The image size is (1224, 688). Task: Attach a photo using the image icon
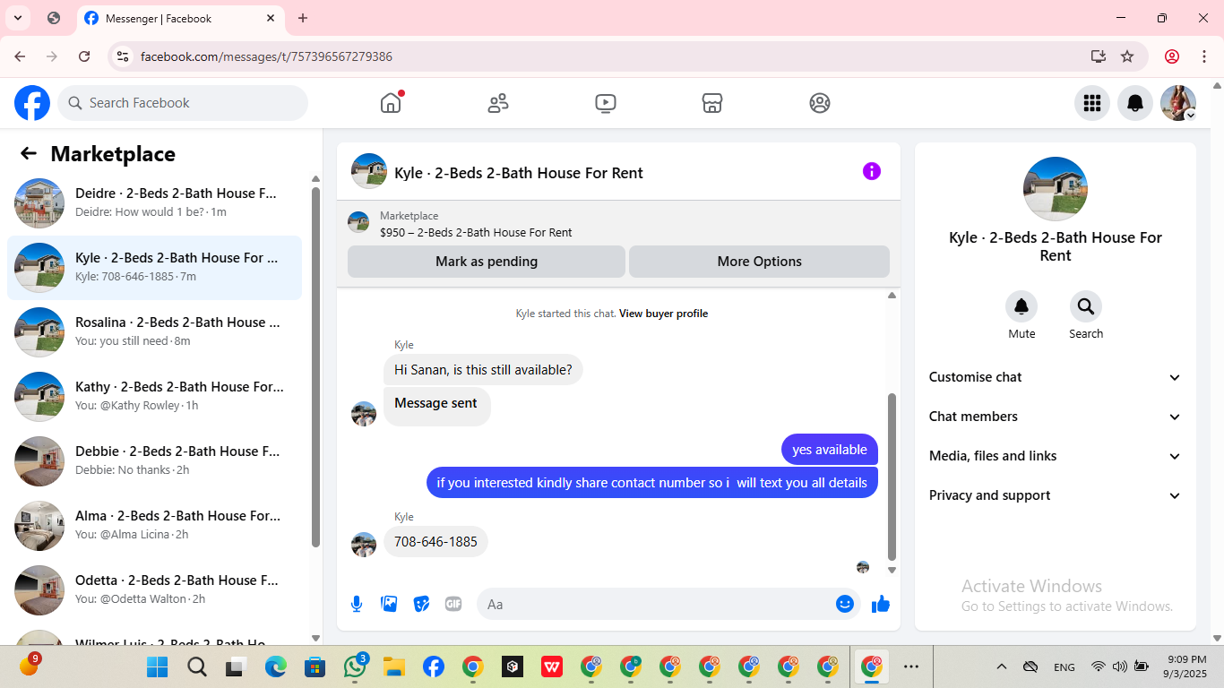pyautogui.click(x=389, y=604)
